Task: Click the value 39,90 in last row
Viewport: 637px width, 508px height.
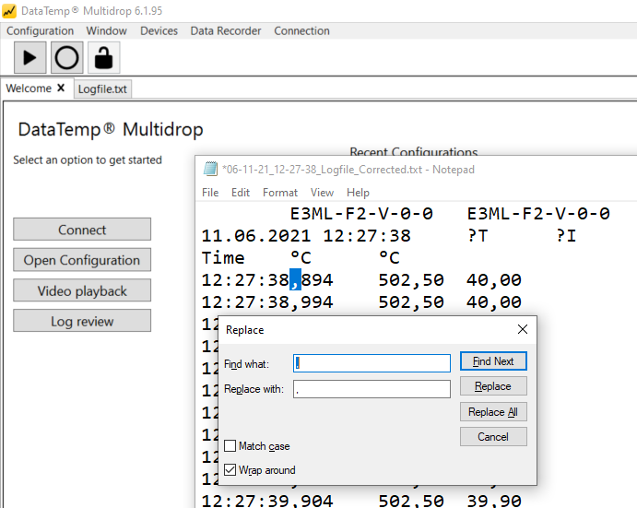Action: [x=494, y=501]
